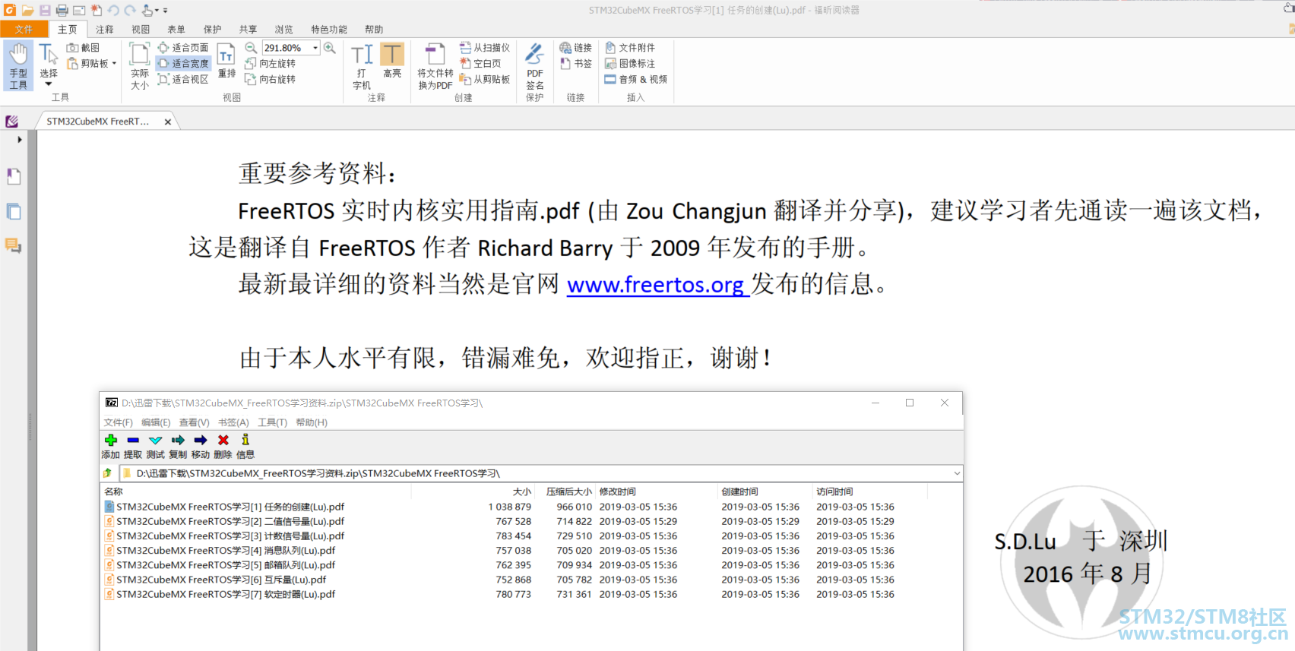The height and width of the screenshot is (651, 1295).
Task: Click the Clipboard (剪贴板) icon
Action: 73,64
